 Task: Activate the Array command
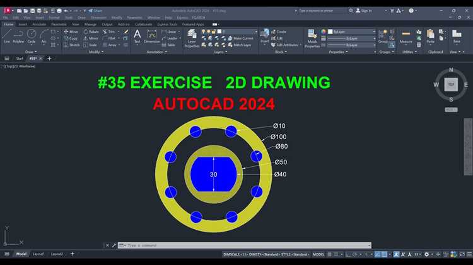pyautogui.click(x=110, y=45)
